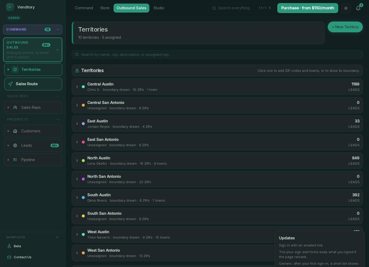This screenshot has width=369, height=267.
Task: Click the Beta flask icon
Action: click(x=9, y=246)
